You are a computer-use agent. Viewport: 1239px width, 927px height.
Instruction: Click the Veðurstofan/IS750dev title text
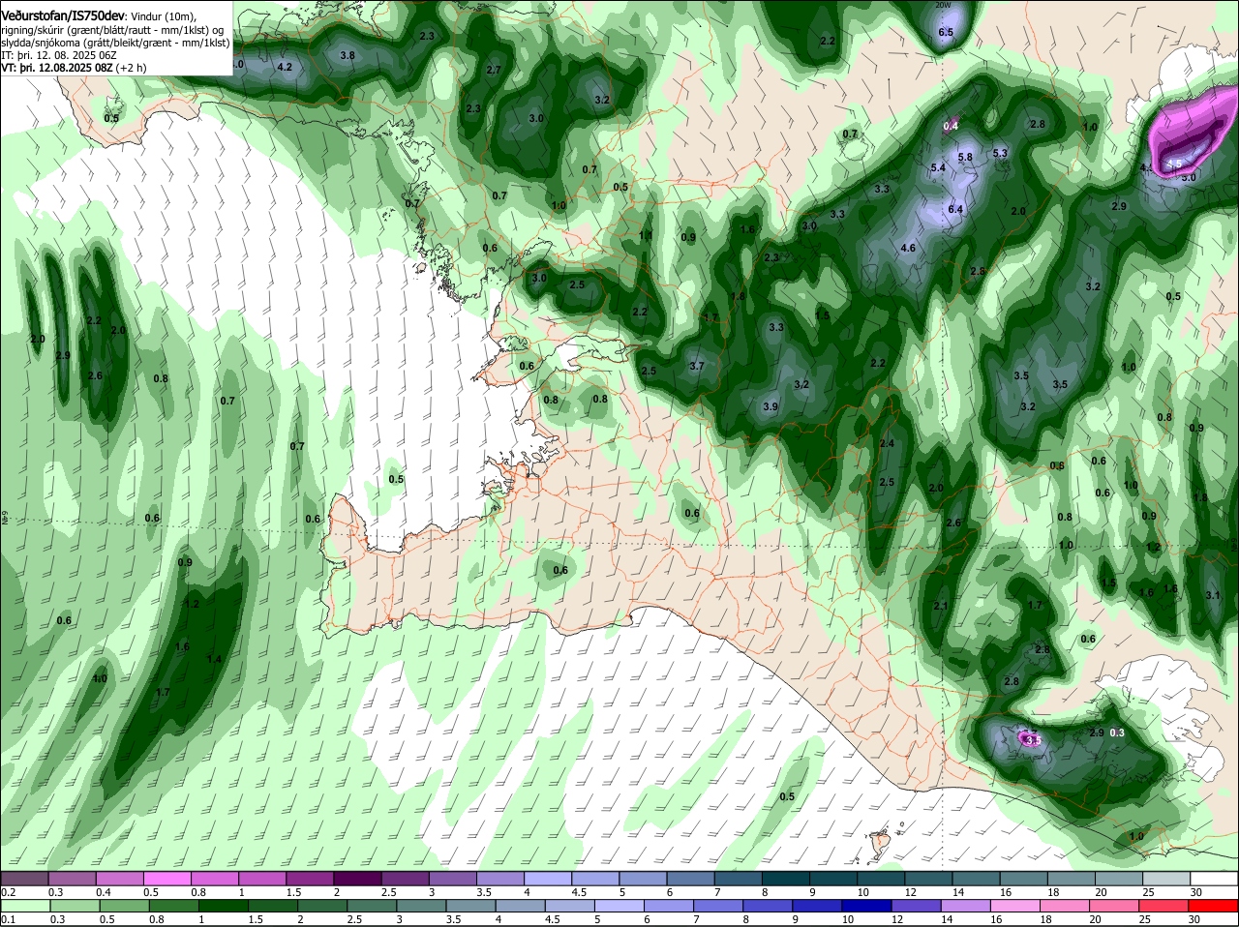point(63,16)
